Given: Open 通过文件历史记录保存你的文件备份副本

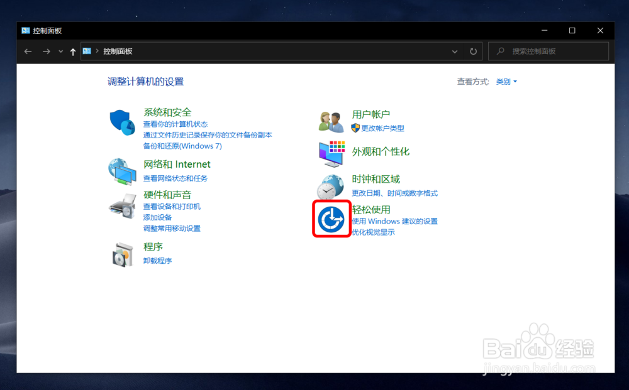Looking at the screenshot, I should [x=208, y=135].
